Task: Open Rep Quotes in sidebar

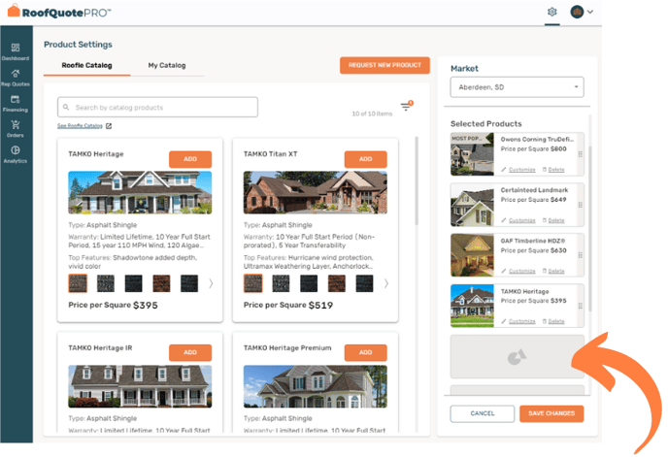Action: click(x=16, y=74)
